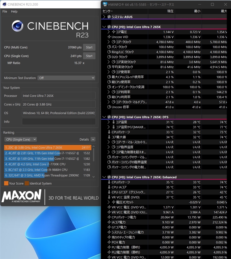
Task: Click the lightning icon beside GTコア電力
Action: pos(109,227)
